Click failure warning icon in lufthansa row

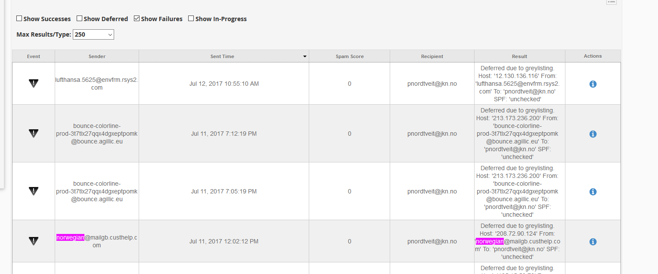click(34, 84)
